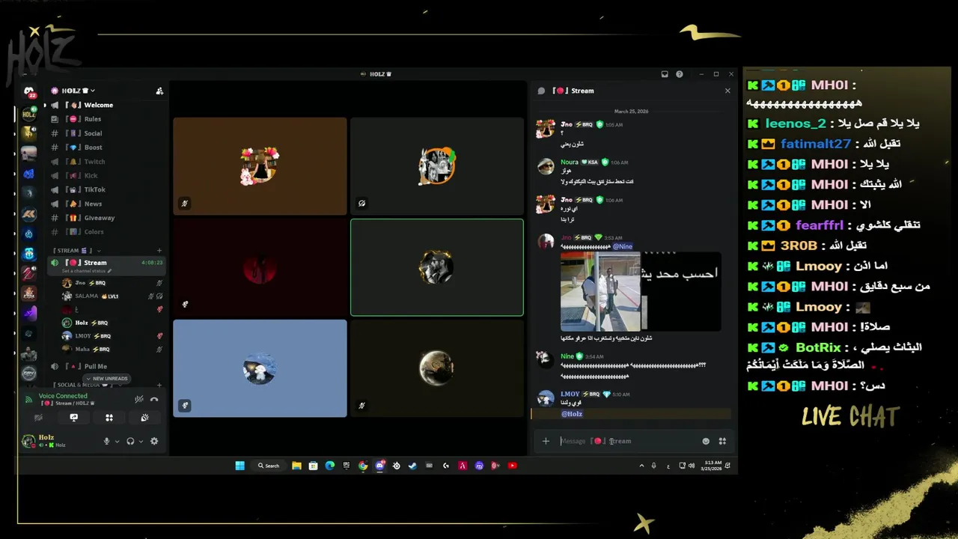Open the image attachment in Jno's message
This screenshot has width=958, height=539.
point(641,292)
